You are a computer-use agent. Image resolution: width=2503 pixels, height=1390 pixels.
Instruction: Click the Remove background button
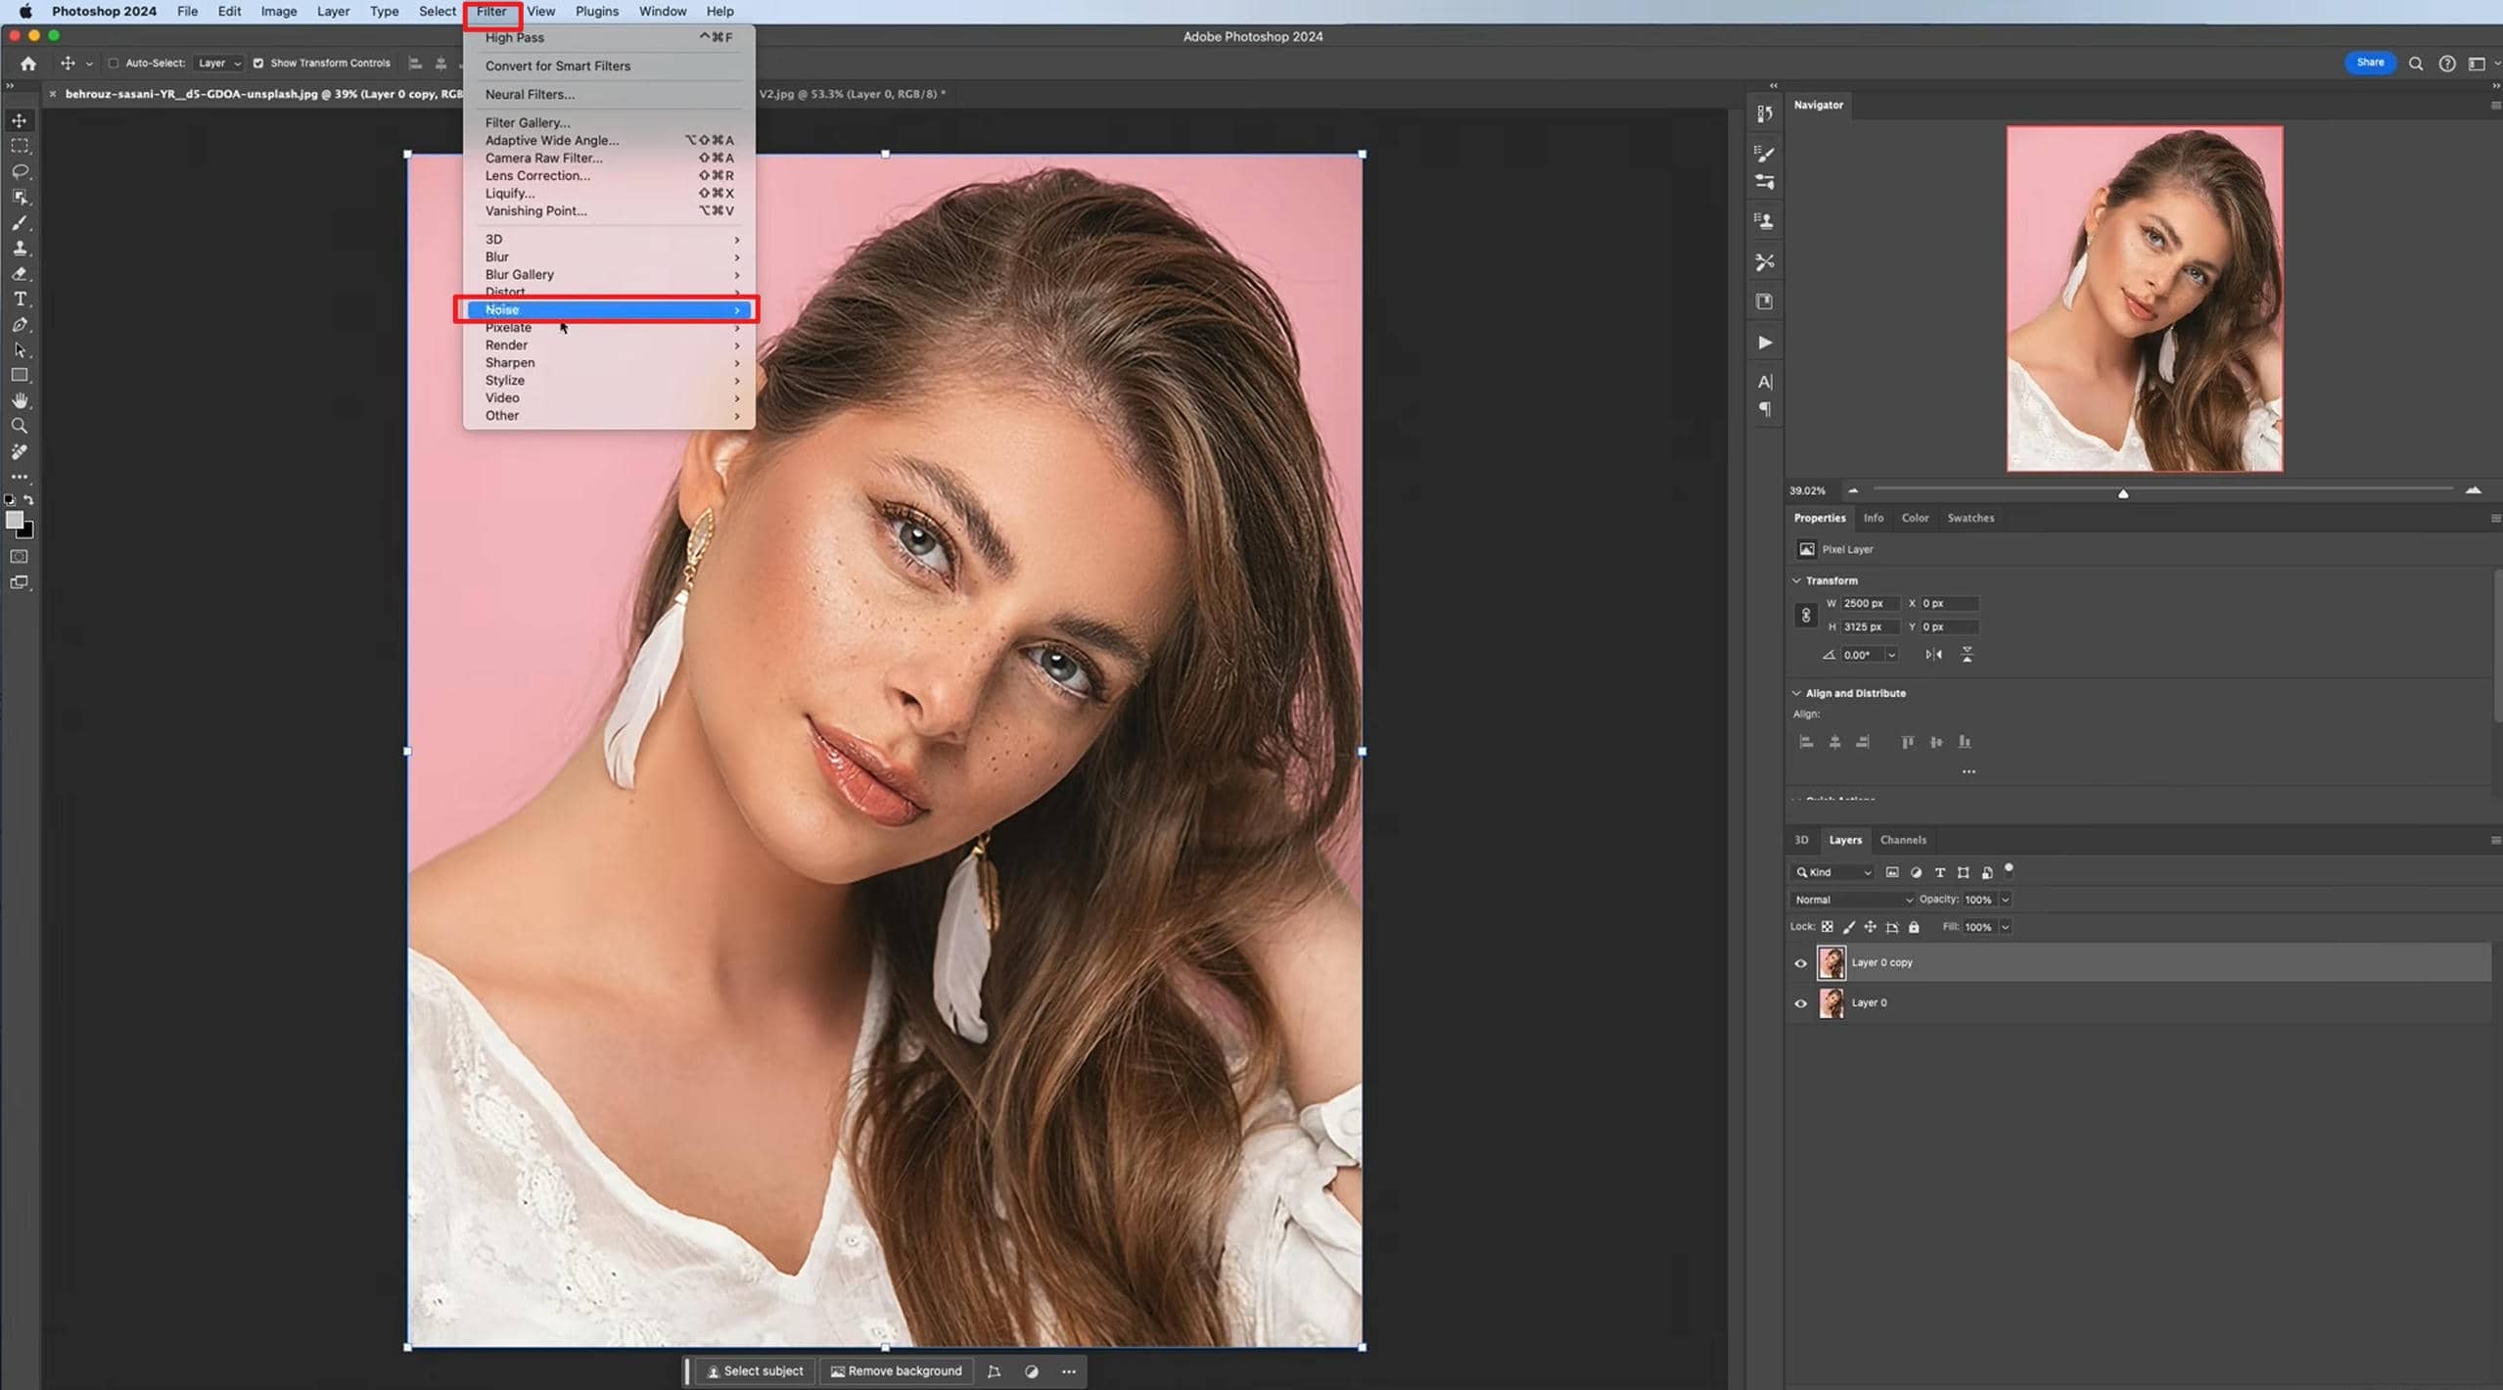pyautogui.click(x=896, y=1371)
